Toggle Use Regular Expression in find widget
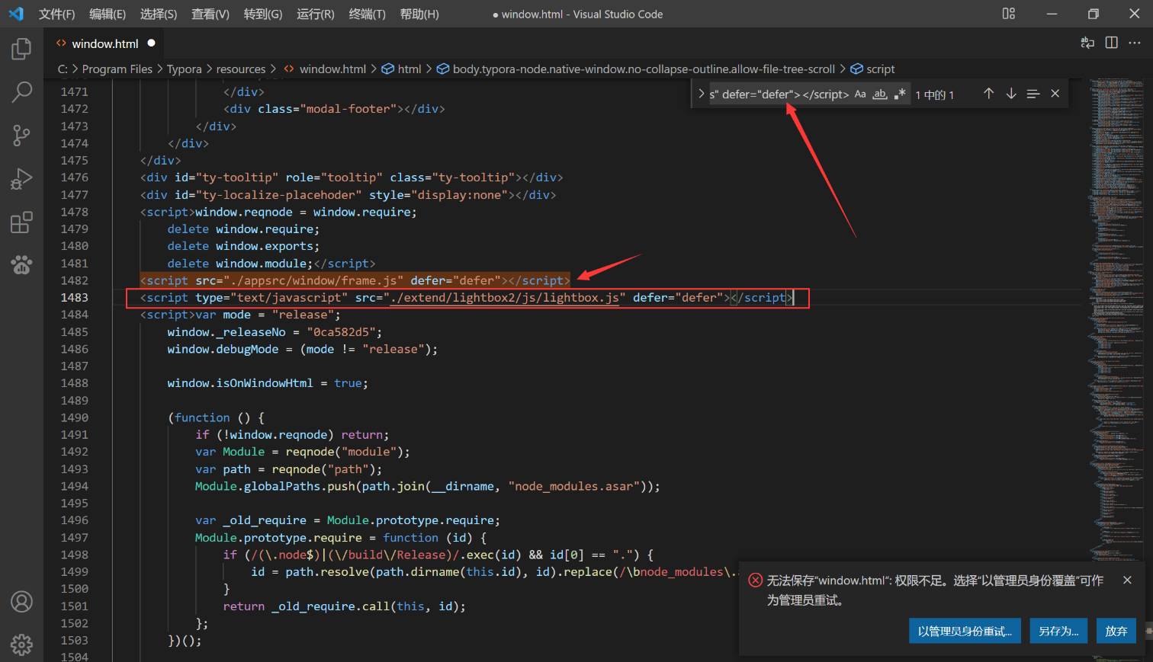1153x662 pixels. click(900, 94)
